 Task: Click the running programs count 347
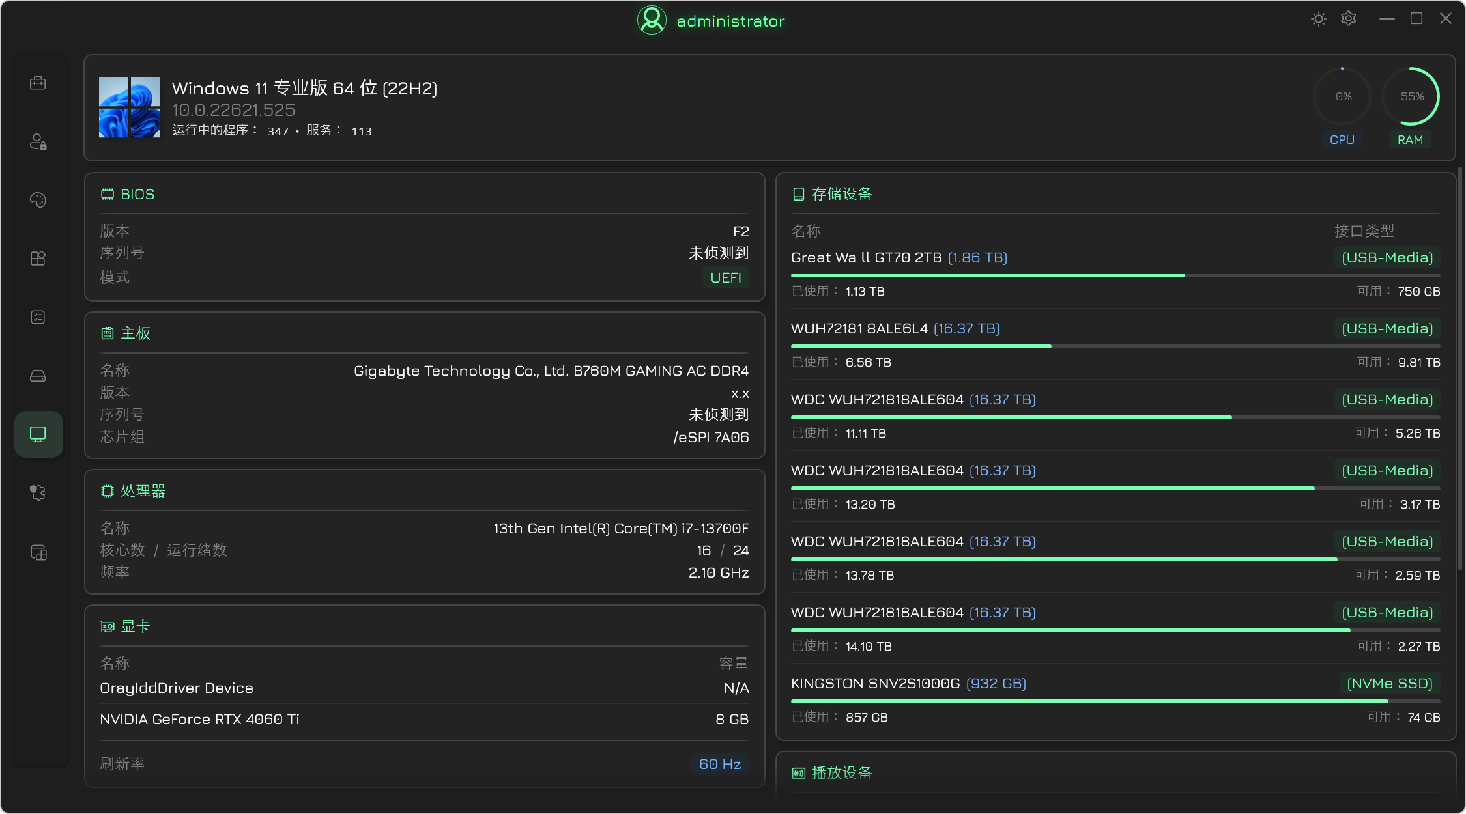point(278,131)
